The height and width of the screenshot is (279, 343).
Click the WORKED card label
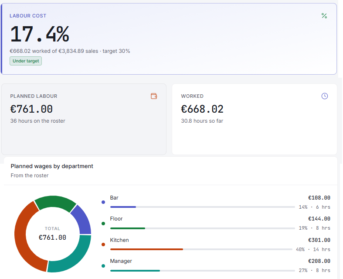[x=192, y=96]
